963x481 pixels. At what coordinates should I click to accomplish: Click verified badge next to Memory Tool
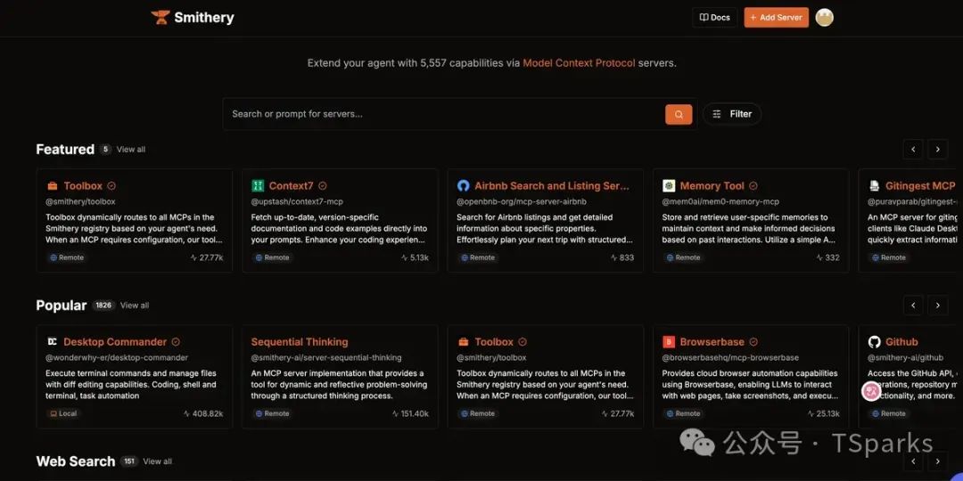[753, 186]
